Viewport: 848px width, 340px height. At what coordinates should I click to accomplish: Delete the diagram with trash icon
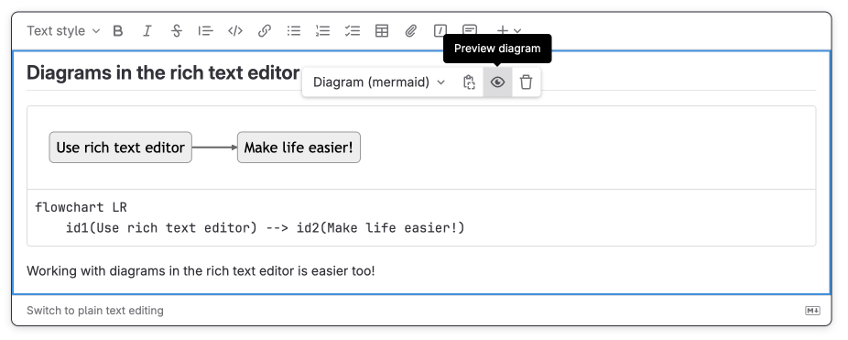pyautogui.click(x=526, y=82)
